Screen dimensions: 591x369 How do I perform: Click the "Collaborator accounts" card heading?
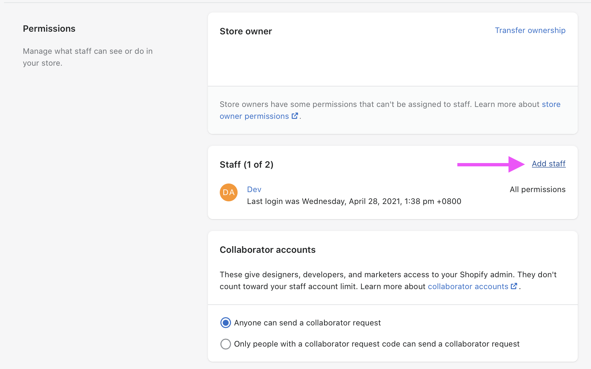[268, 250]
